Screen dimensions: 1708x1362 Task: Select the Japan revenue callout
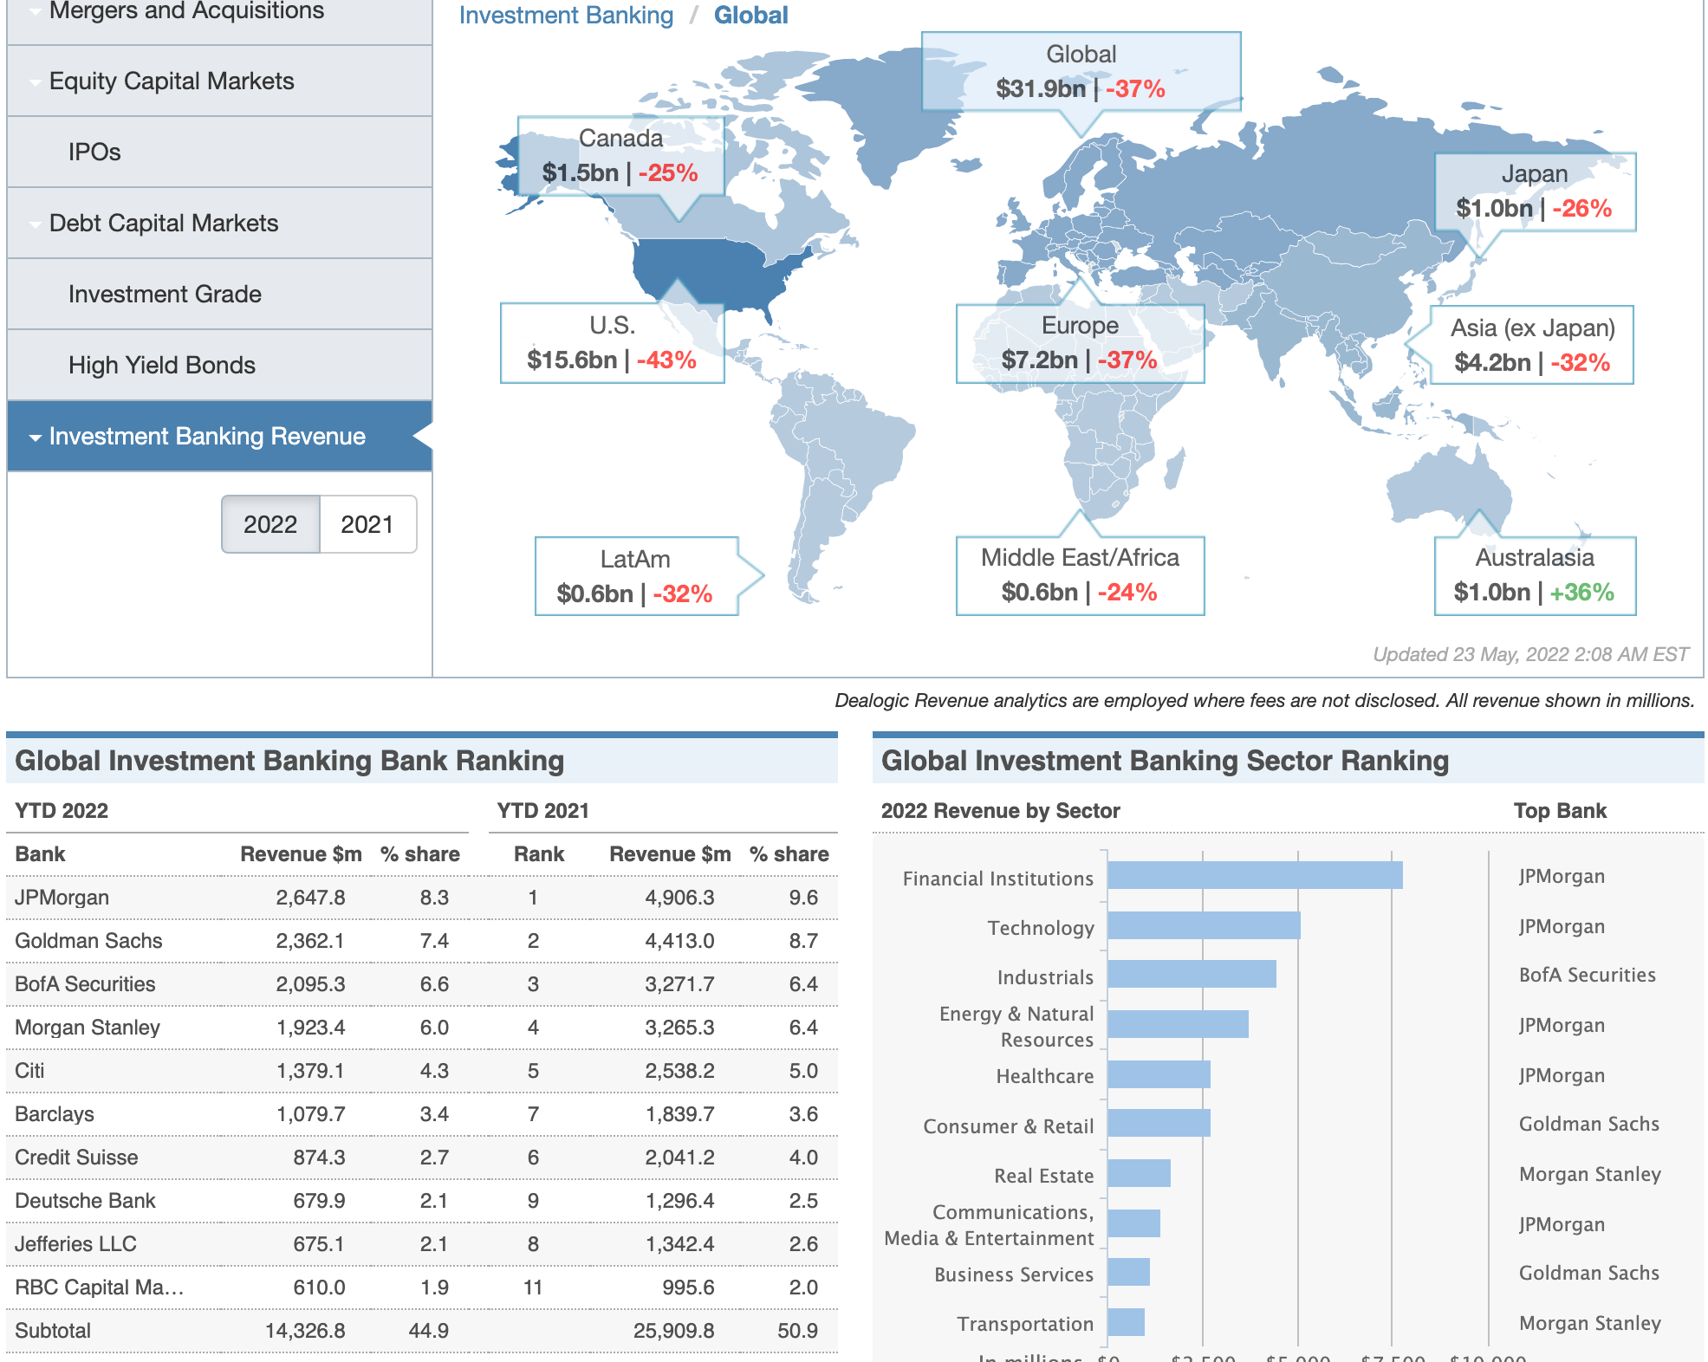click(x=1535, y=192)
